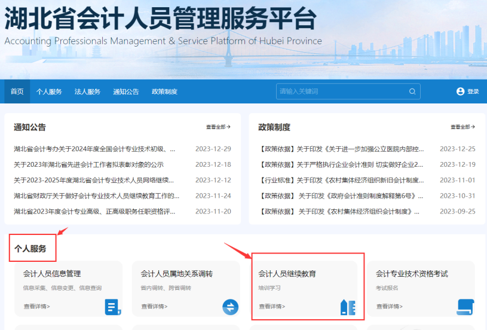Click the 会计人员信息管理 document icon
This screenshot has width=487, height=330.
click(112, 307)
